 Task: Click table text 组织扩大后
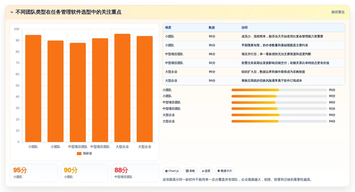point(249,72)
